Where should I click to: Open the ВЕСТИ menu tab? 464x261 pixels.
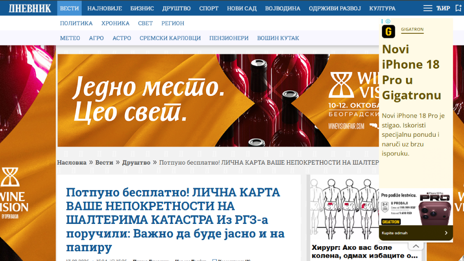coord(69,8)
